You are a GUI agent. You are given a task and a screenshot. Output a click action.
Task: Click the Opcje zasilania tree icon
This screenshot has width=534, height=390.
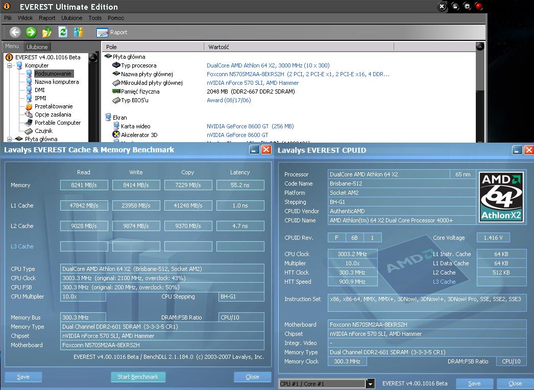pos(29,114)
